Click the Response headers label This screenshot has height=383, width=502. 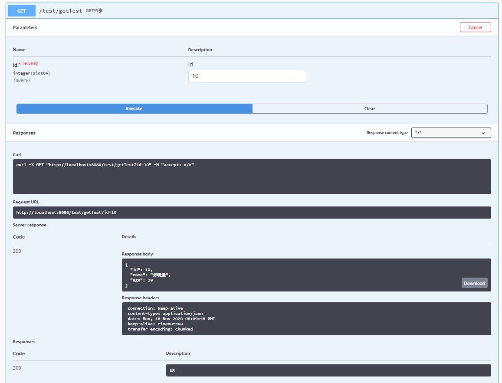(x=141, y=298)
